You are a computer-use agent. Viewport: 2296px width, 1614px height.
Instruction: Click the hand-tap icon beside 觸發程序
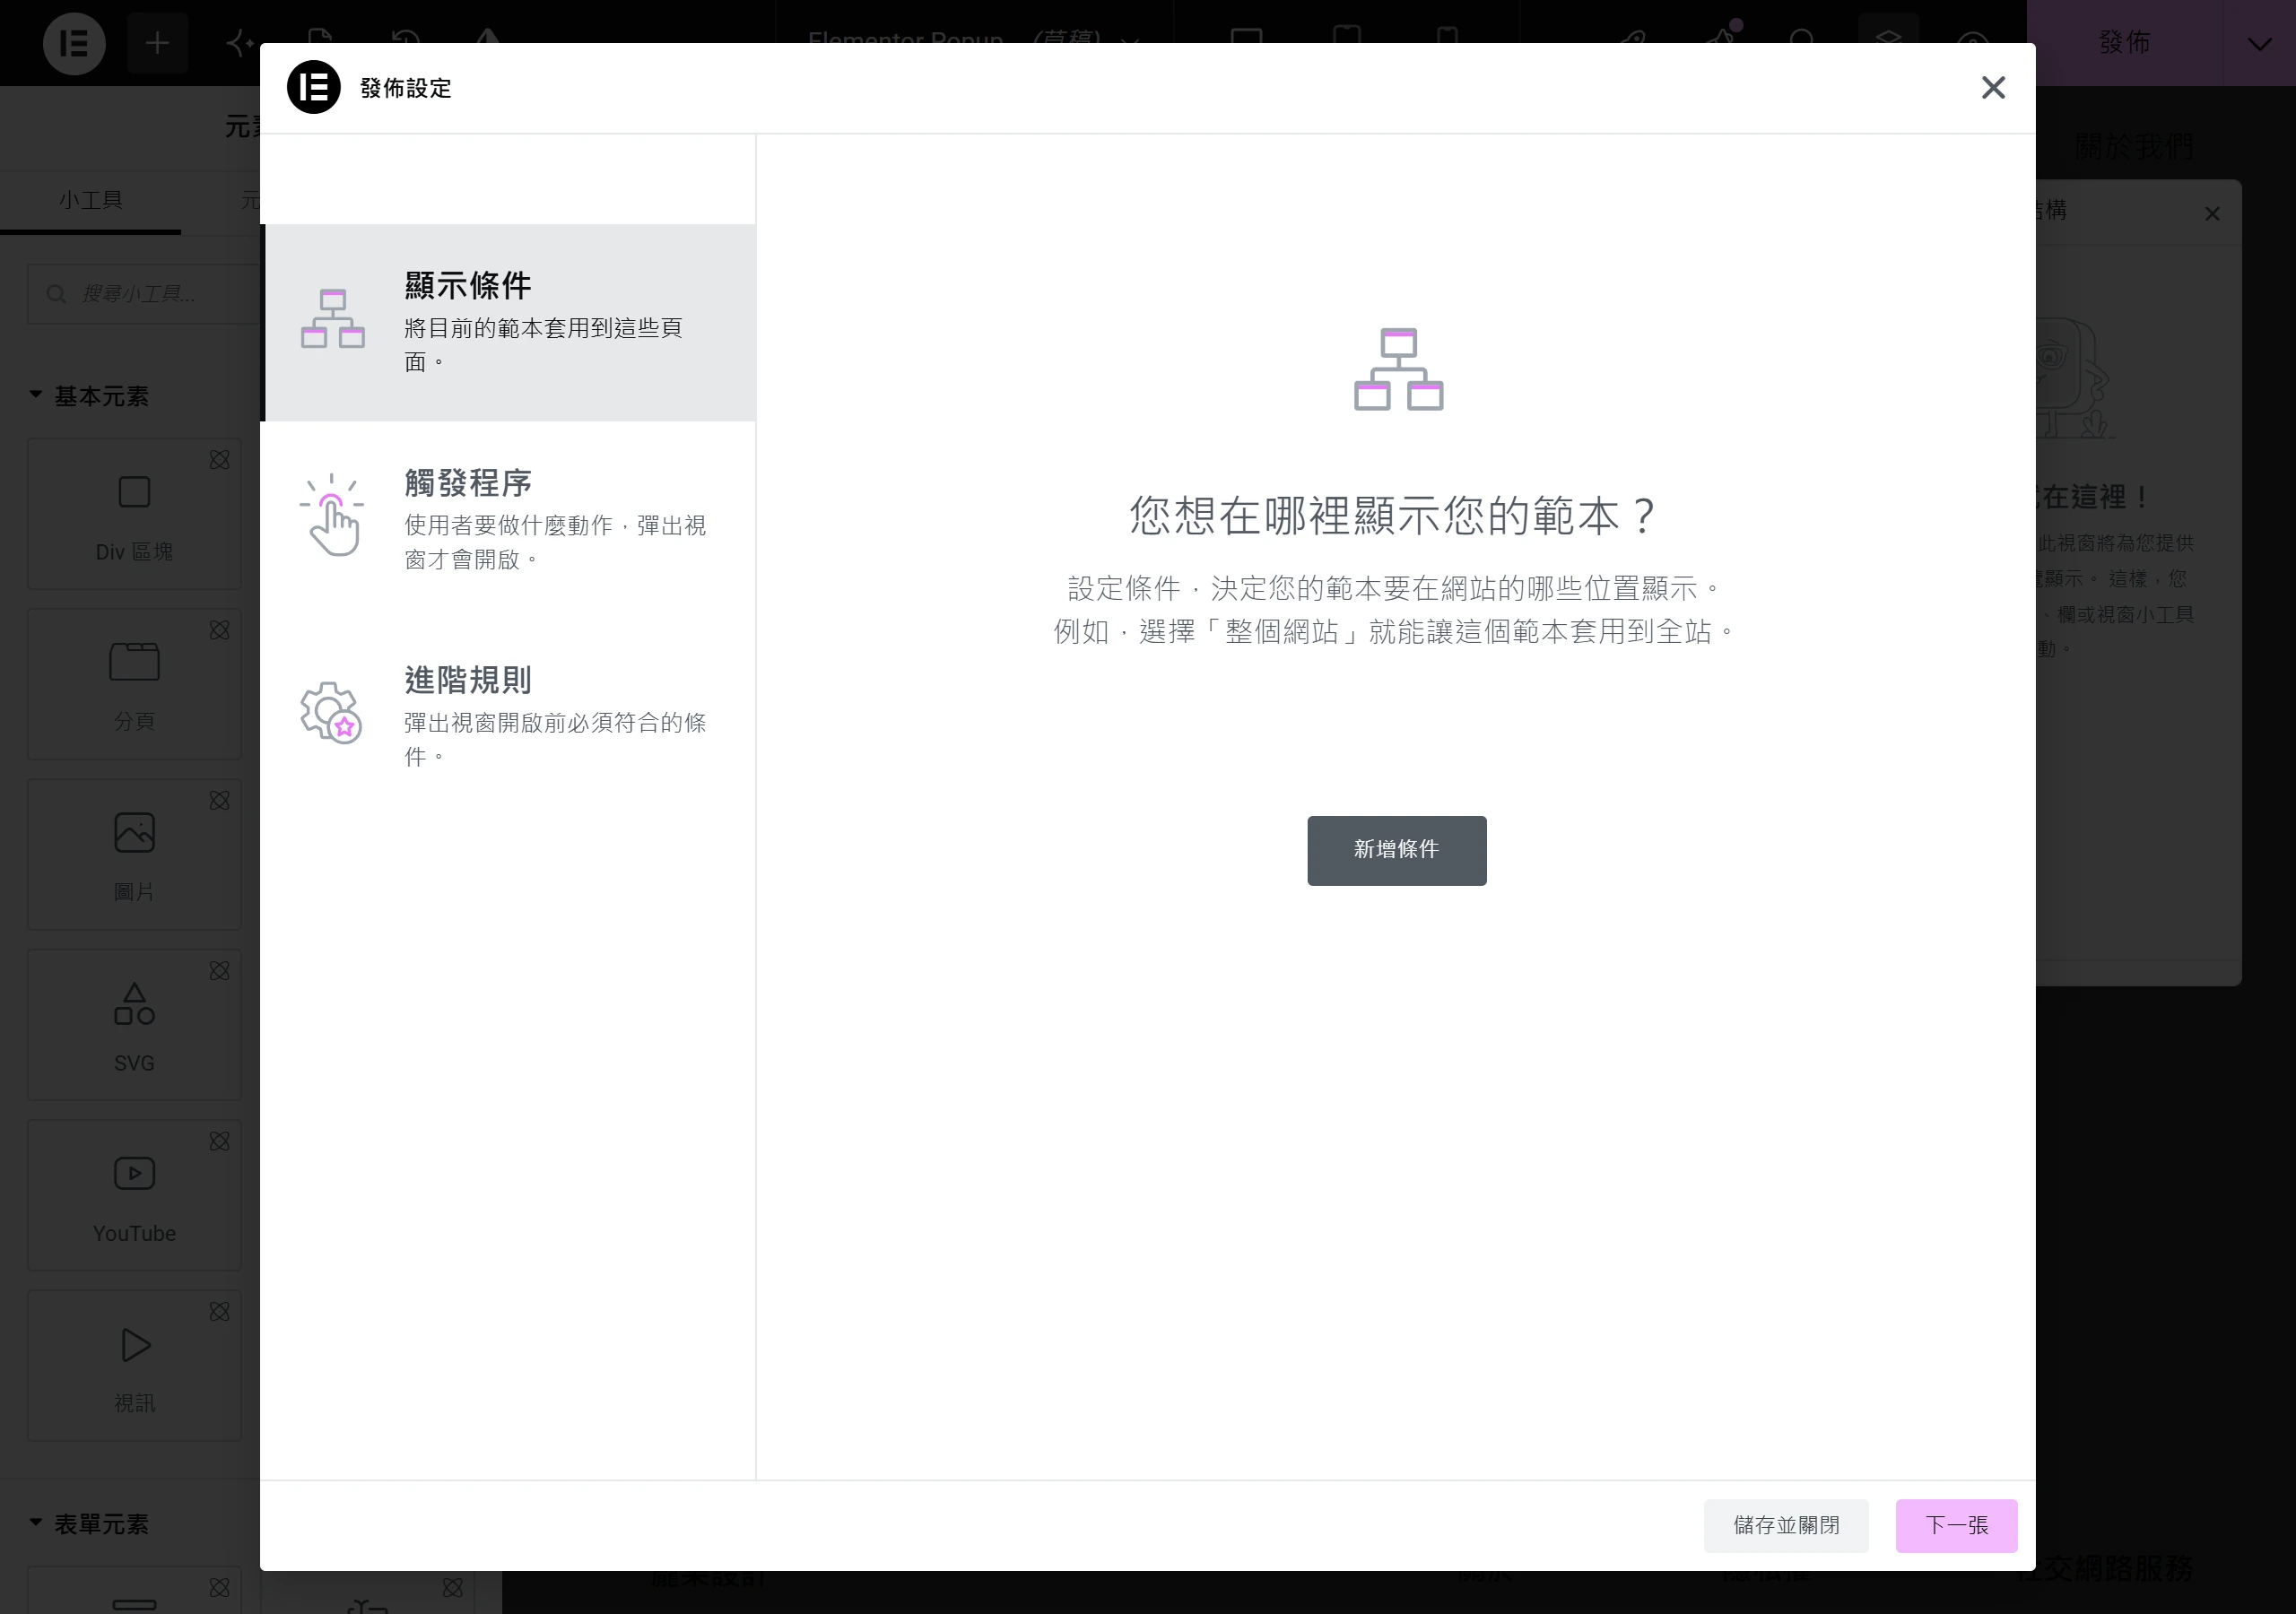point(332,515)
